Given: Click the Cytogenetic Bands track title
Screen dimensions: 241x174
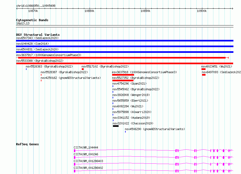Looking at the screenshot, I should tap(32, 20).
